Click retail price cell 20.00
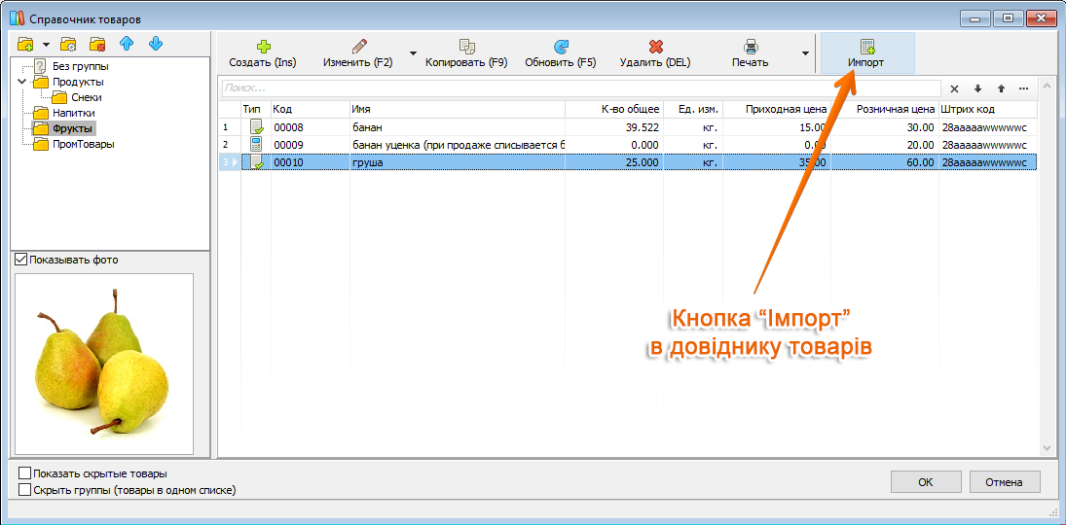 point(885,145)
